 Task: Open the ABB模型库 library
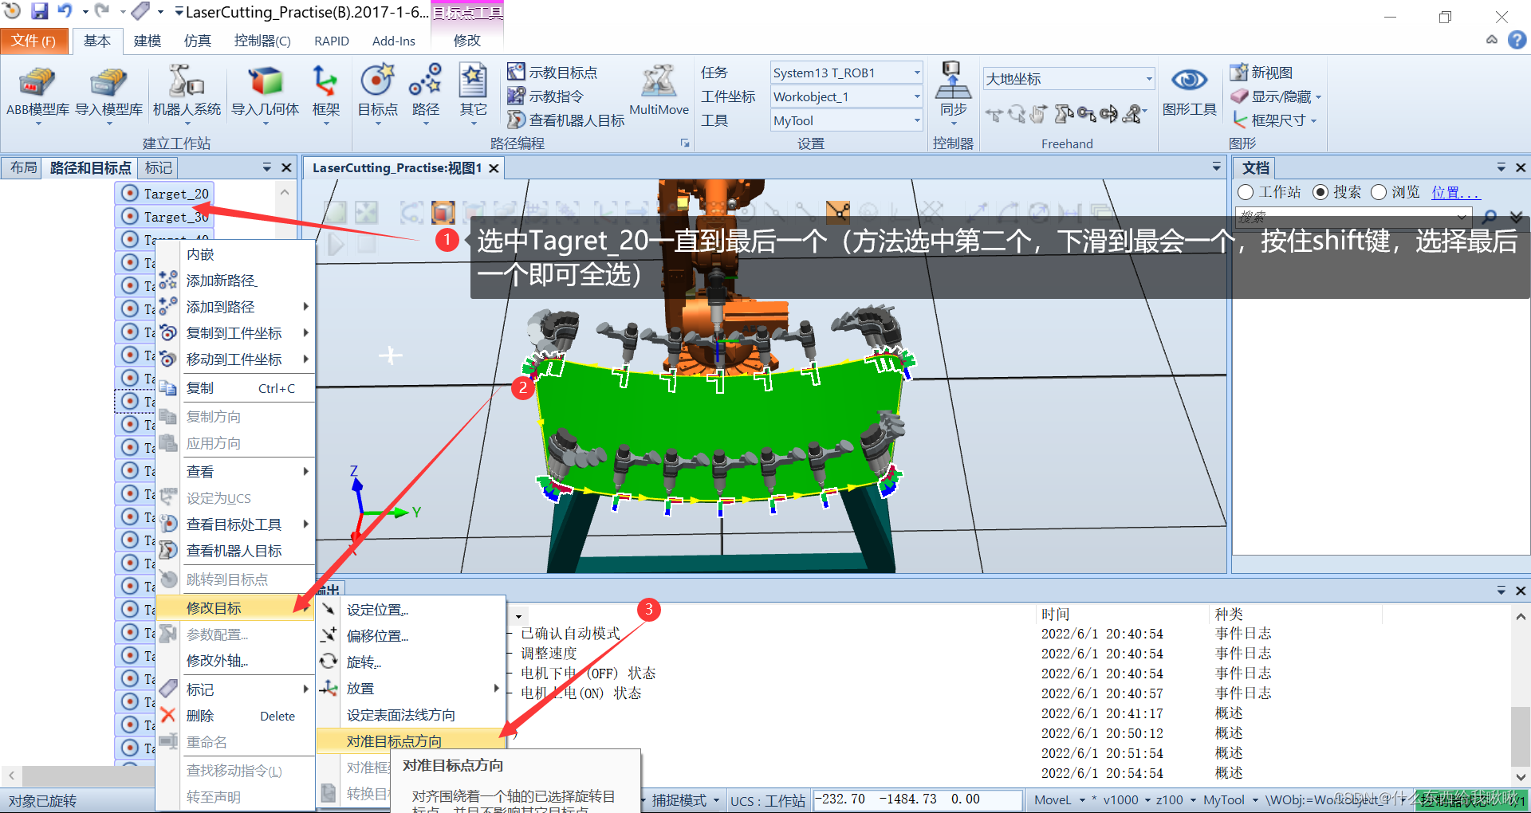(x=37, y=94)
